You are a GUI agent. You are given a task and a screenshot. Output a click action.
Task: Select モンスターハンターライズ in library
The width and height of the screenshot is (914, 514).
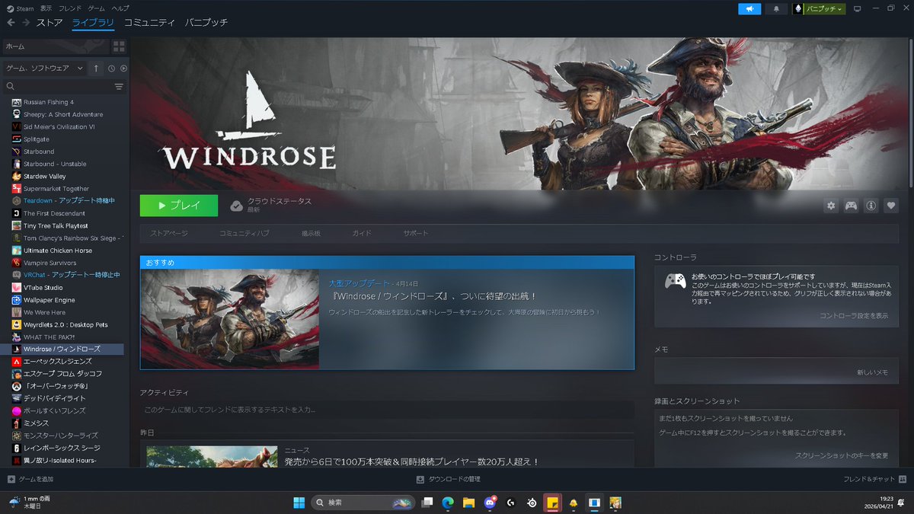coord(60,436)
